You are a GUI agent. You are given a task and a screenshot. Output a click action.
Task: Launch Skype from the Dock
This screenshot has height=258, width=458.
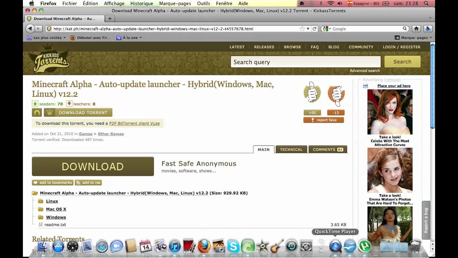pos(233,247)
